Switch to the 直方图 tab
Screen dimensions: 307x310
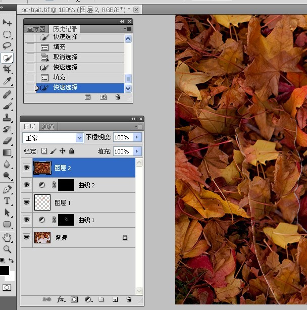click(x=36, y=29)
